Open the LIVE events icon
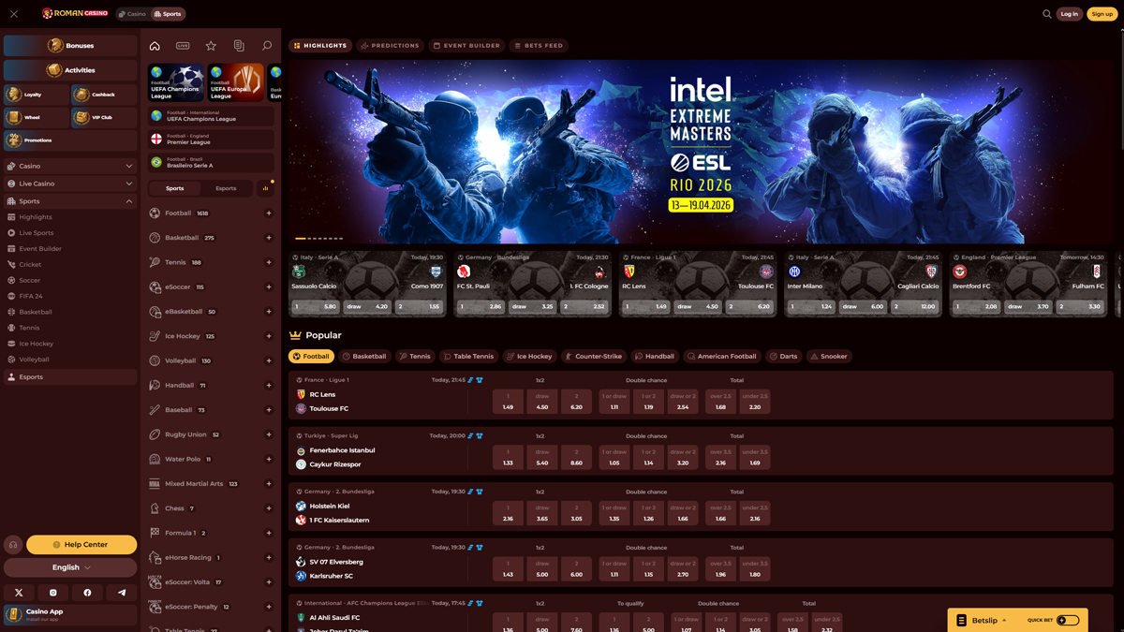The height and width of the screenshot is (632, 1124). point(183,46)
